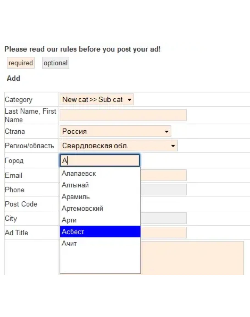Select Артемовский from the suggestions
The image size is (250, 317).
tap(82, 209)
